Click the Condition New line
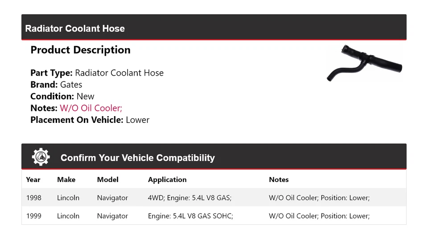This screenshot has width=428, height=239. (62, 96)
